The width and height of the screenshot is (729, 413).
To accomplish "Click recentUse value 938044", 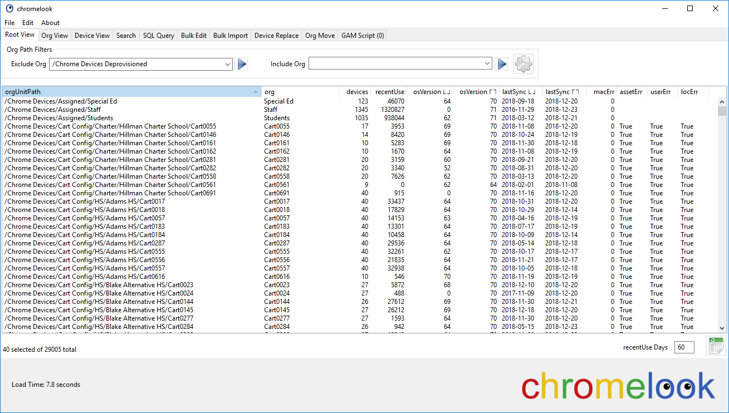I will click(394, 118).
